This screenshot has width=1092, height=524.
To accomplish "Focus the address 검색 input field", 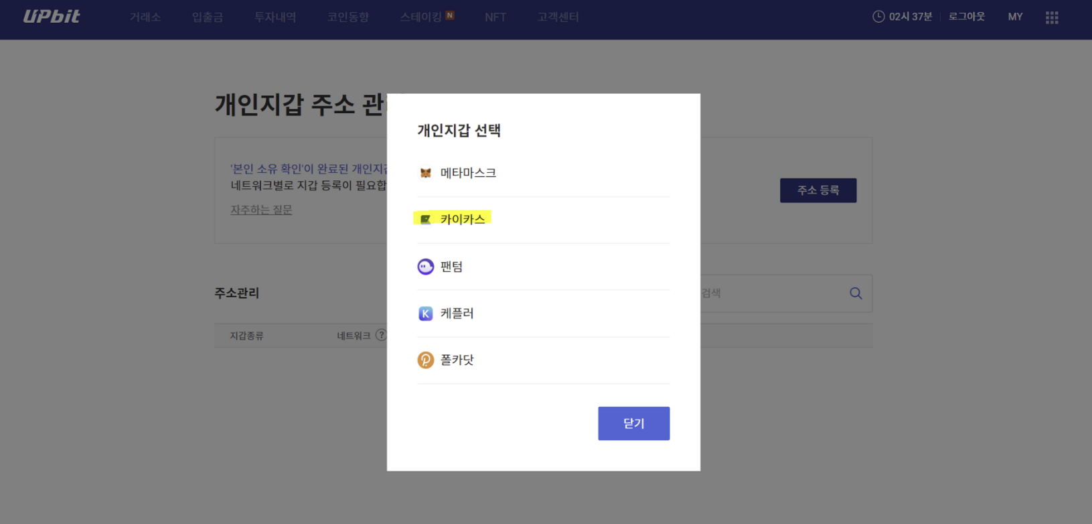I will point(770,293).
